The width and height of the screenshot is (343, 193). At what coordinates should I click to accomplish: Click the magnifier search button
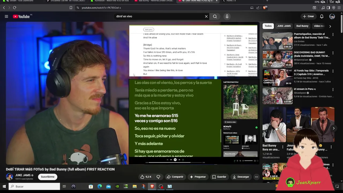215,16
